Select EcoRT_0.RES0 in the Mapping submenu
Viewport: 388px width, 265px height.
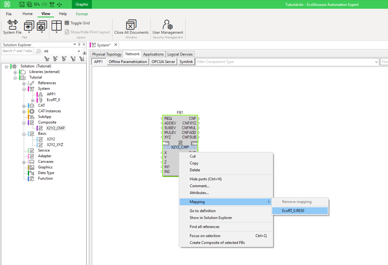pyautogui.click(x=300, y=211)
